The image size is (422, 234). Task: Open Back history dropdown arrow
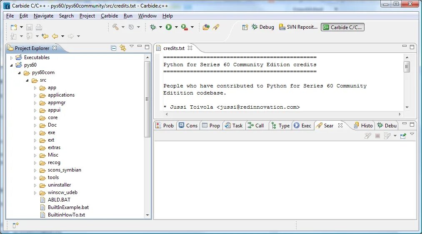(63, 36)
